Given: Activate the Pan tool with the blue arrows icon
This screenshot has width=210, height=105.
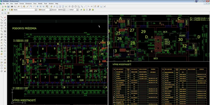Looking at the screenshot, I should coord(37,6).
